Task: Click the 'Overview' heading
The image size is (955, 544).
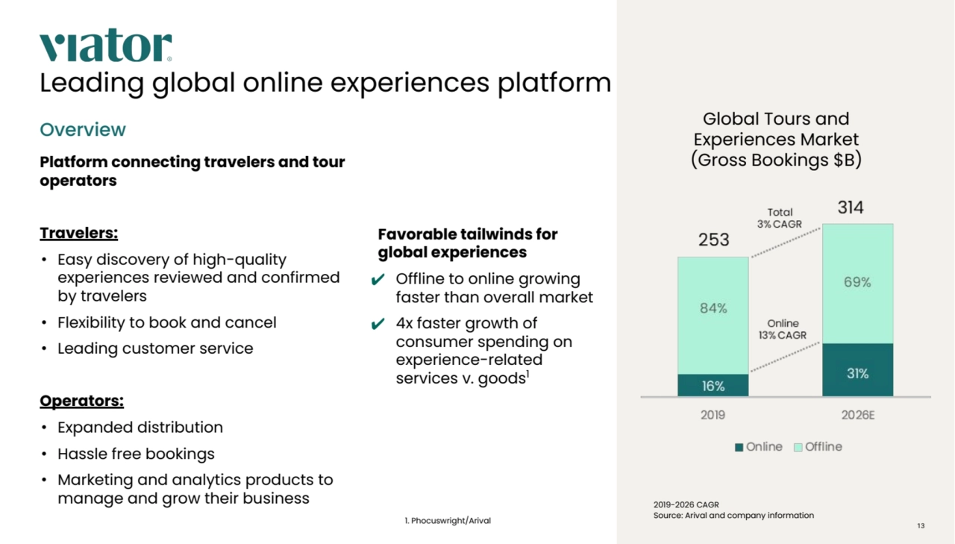Action: 83,130
